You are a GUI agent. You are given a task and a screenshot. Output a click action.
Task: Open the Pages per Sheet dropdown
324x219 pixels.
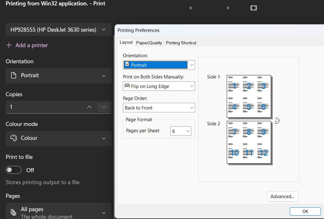[x=181, y=131]
